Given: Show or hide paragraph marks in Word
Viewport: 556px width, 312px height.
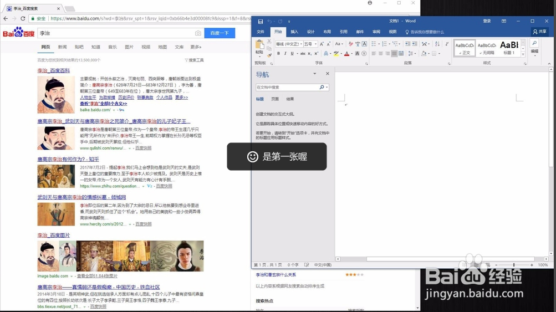Looking at the screenshot, I should pos(446,44).
